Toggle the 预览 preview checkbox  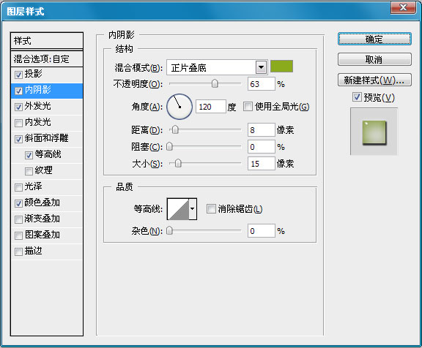(357, 97)
